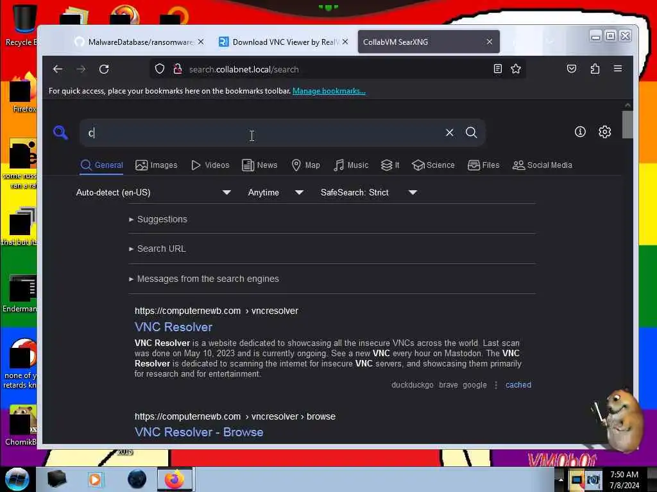Select the Map search category
The image size is (657, 492).
point(306,165)
